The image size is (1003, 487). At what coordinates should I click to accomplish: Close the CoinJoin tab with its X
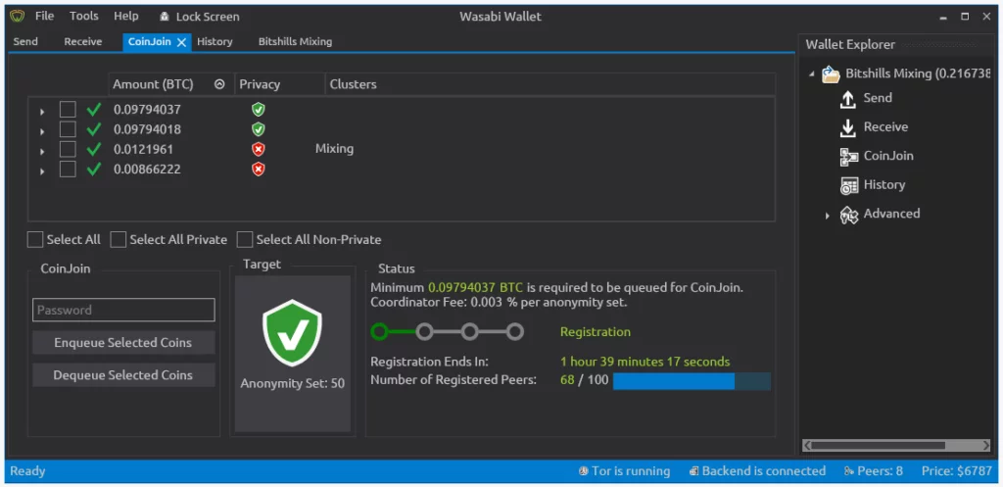181,42
